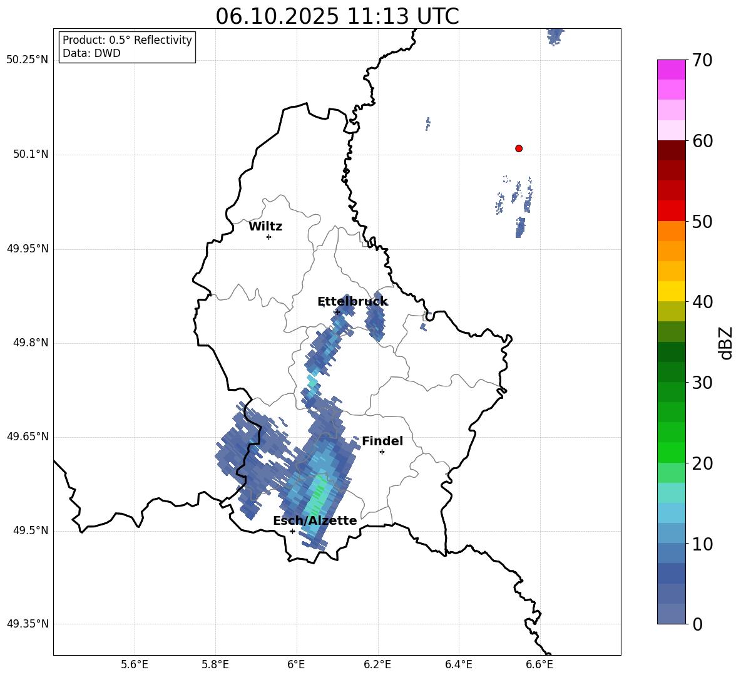Click the 49.35°N latitude label

point(28,624)
